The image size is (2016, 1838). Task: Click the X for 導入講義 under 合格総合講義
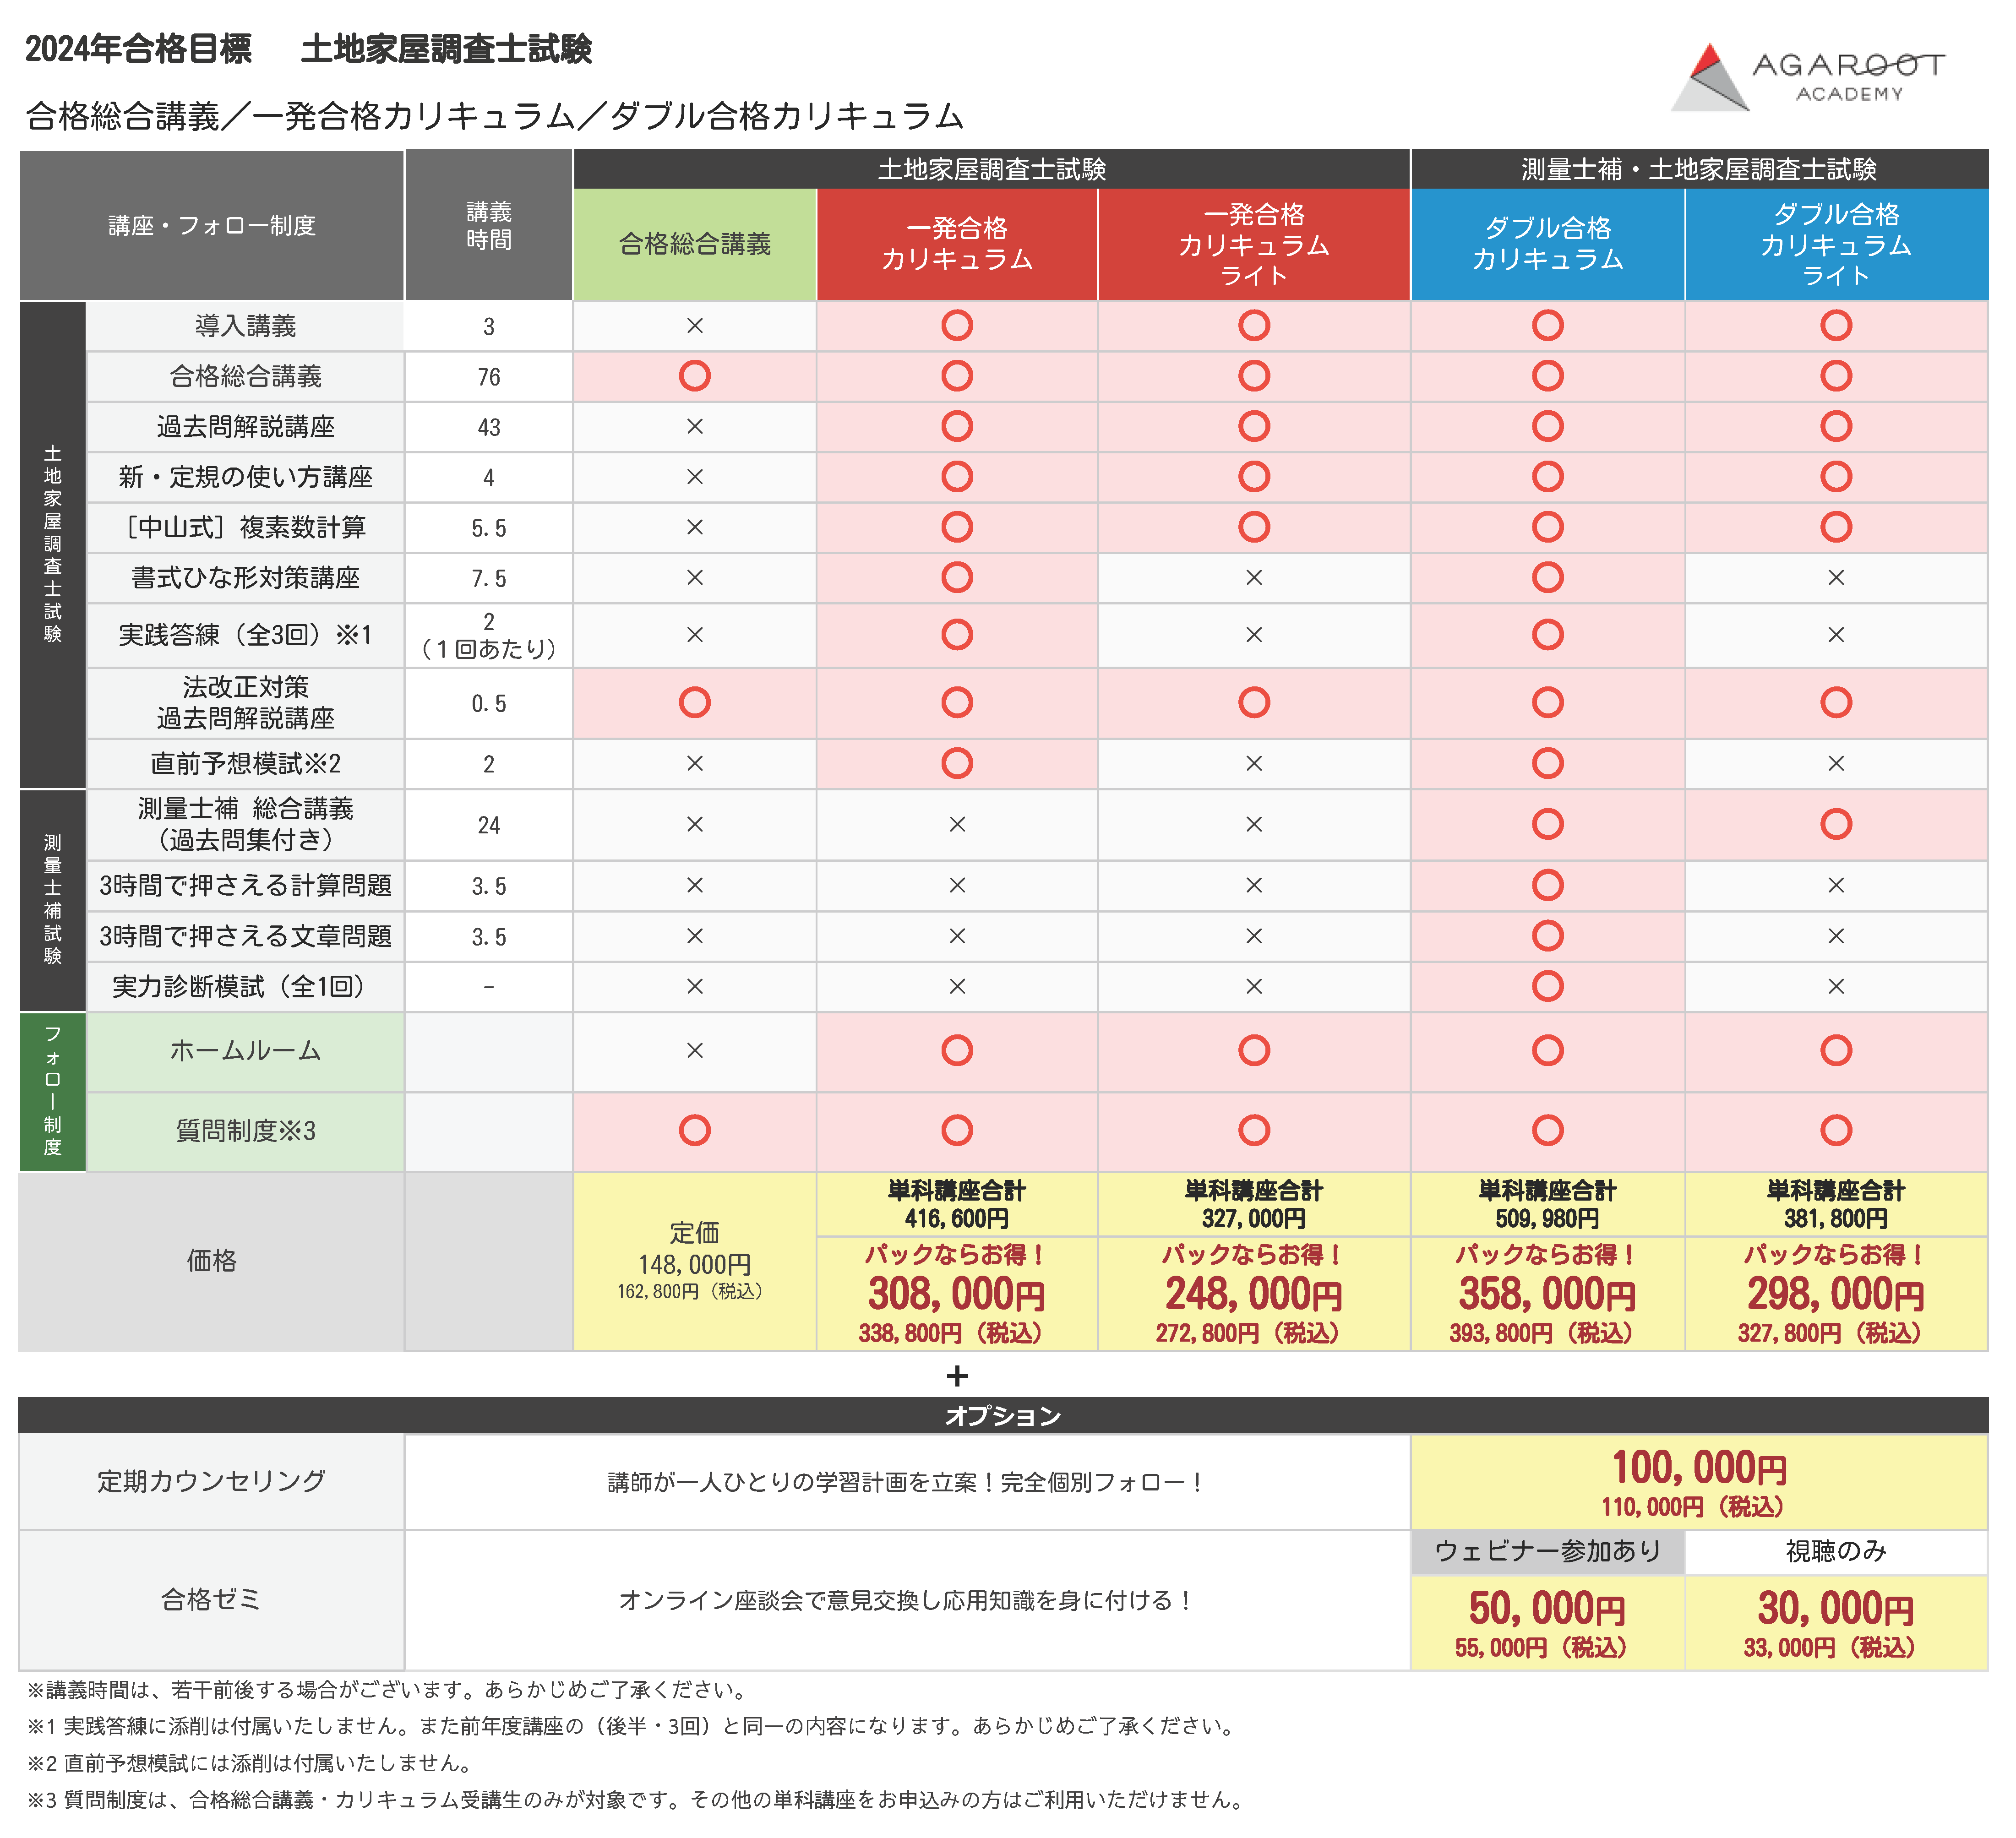coord(695,326)
